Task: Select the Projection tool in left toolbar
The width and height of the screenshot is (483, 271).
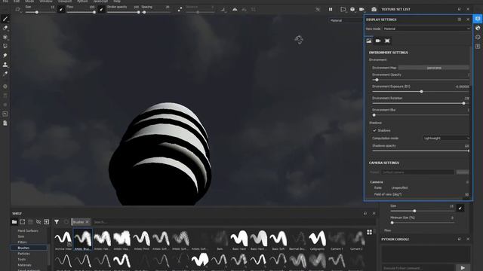Action: click(x=5, y=37)
